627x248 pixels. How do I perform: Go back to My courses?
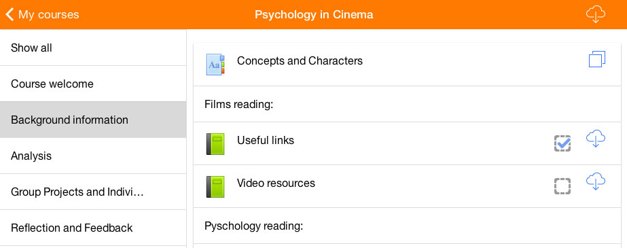[49, 15]
